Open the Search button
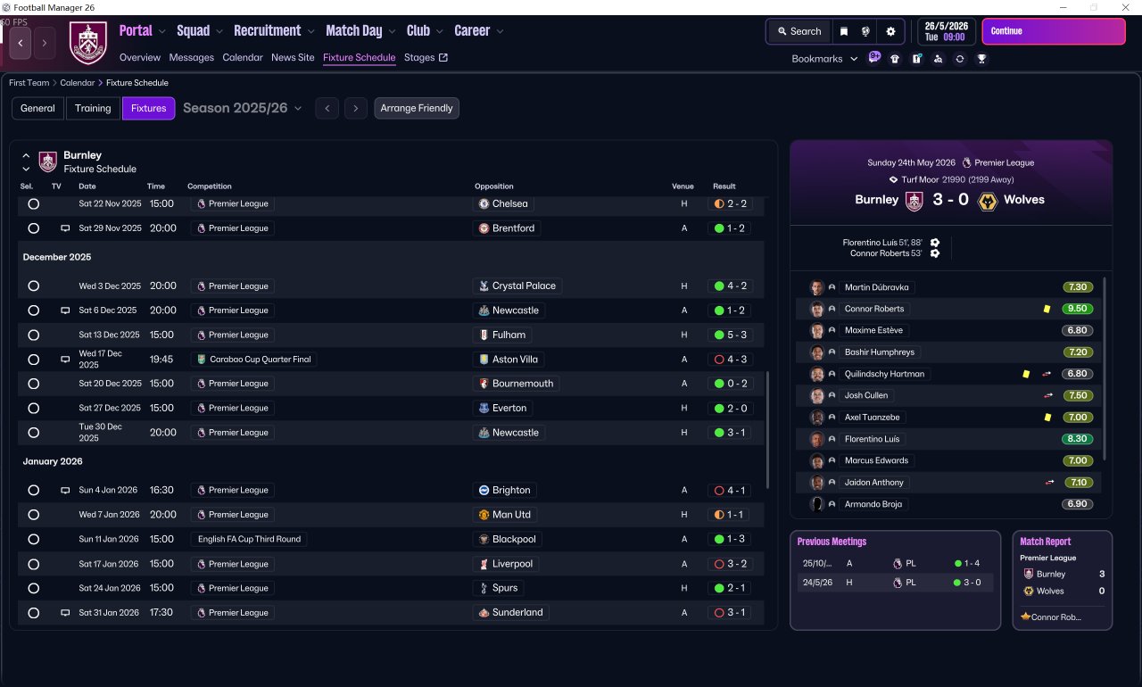This screenshot has width=1142, height=687. [x=799, y=31]
